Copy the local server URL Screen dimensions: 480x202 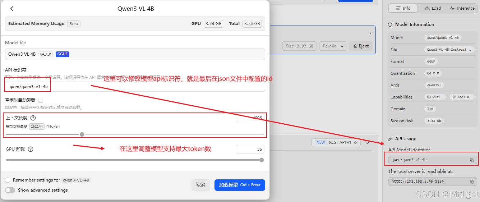coord(472,182)
